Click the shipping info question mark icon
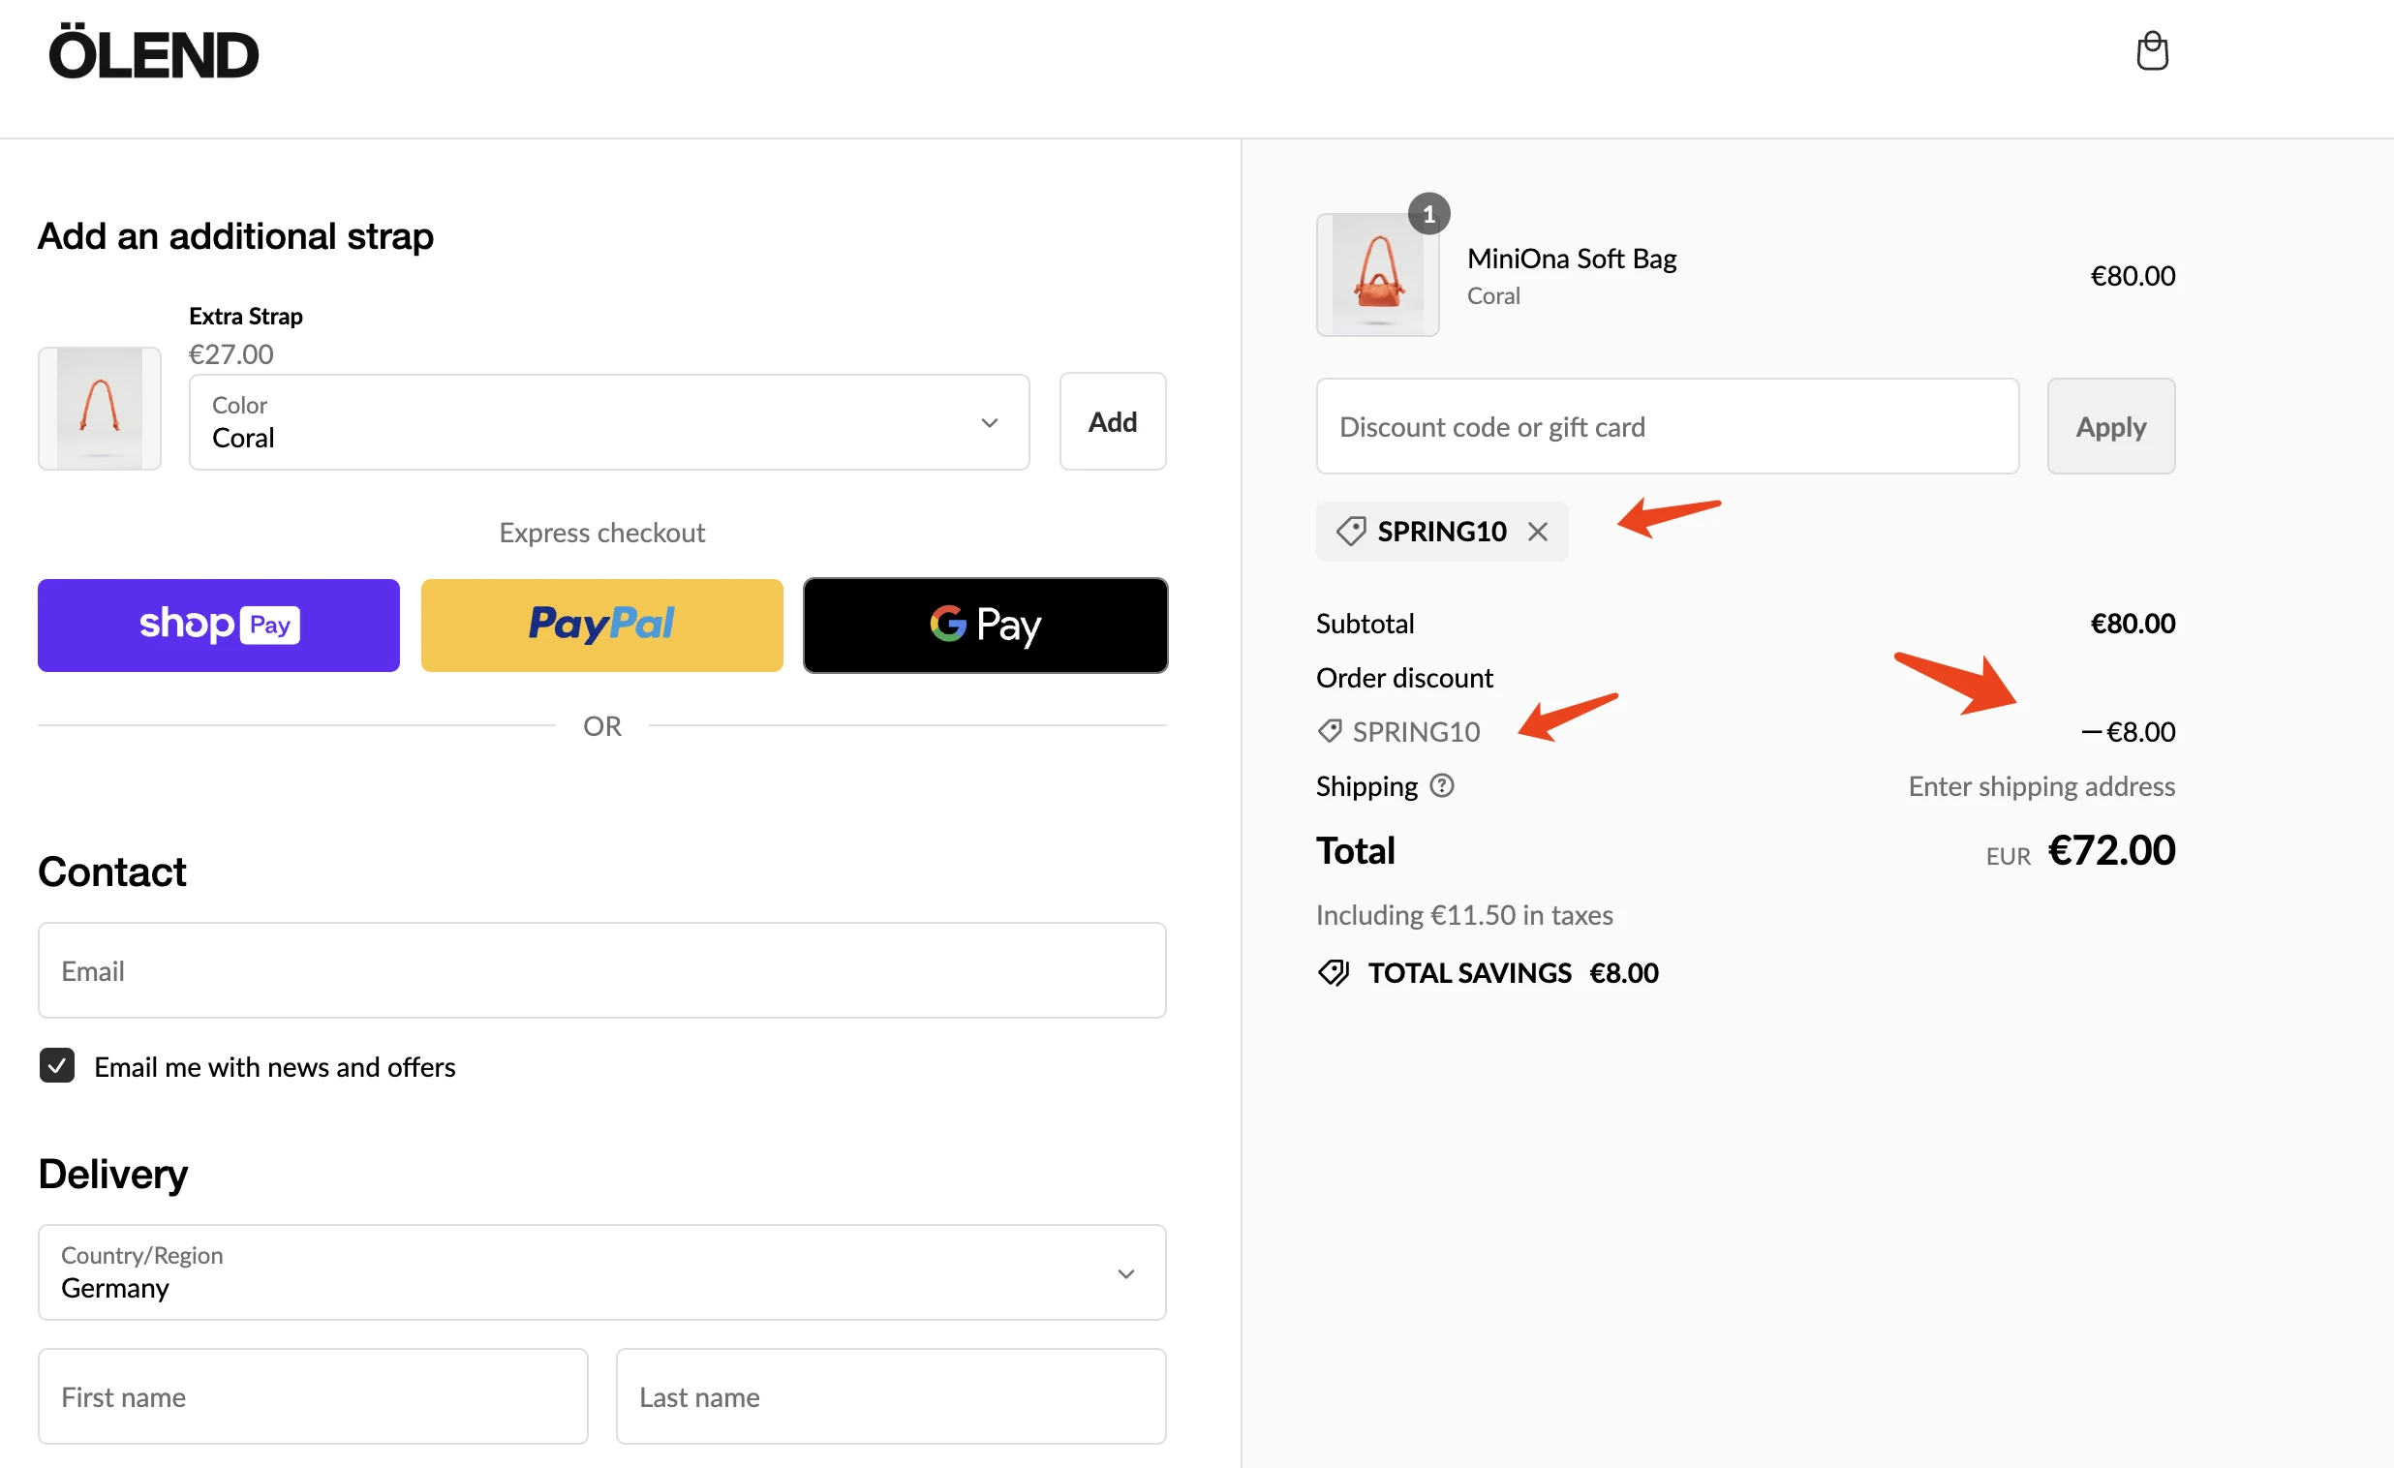The width and height of the screenshot is (2394, 1468). (1442, 785)
